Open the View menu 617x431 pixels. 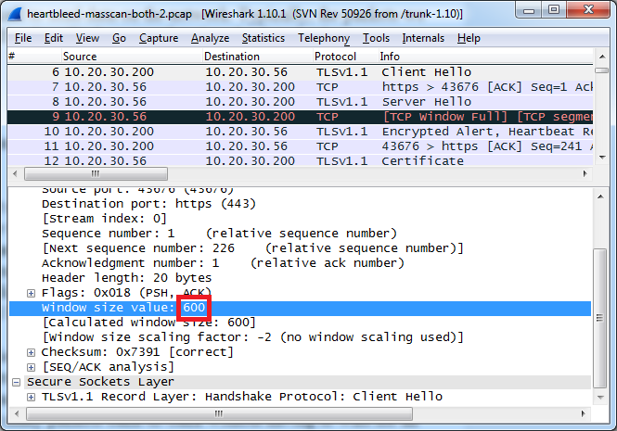tap(87, 38)
